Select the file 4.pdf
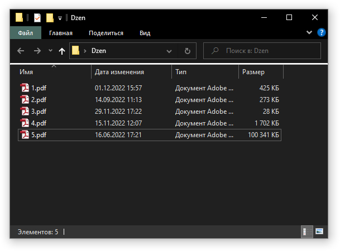This screenshot has width=340, height=251. point(150,123)
